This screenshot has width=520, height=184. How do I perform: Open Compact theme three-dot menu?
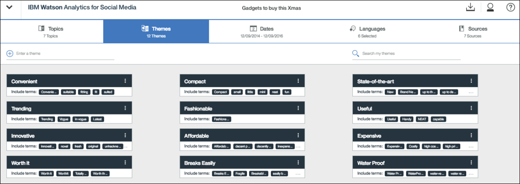[298, 81]
